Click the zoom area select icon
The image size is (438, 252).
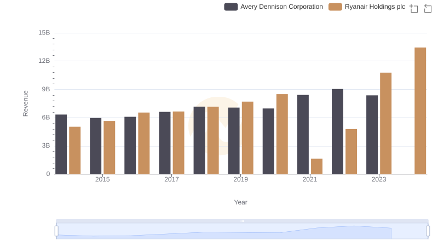(414, 8)
